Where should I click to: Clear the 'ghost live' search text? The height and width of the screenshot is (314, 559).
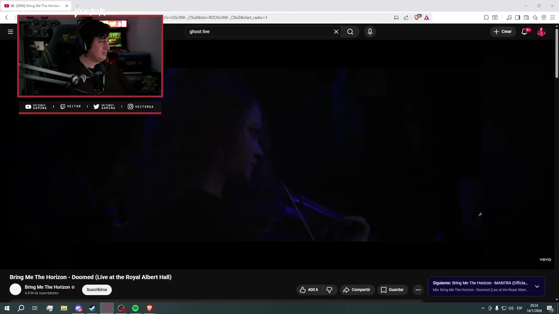point(336,31)
